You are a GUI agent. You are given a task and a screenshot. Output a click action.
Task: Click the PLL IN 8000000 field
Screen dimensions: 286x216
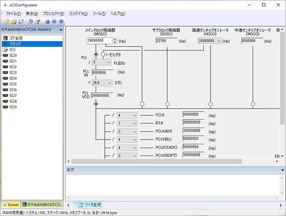pyautogui.click(x=103, y=73)
